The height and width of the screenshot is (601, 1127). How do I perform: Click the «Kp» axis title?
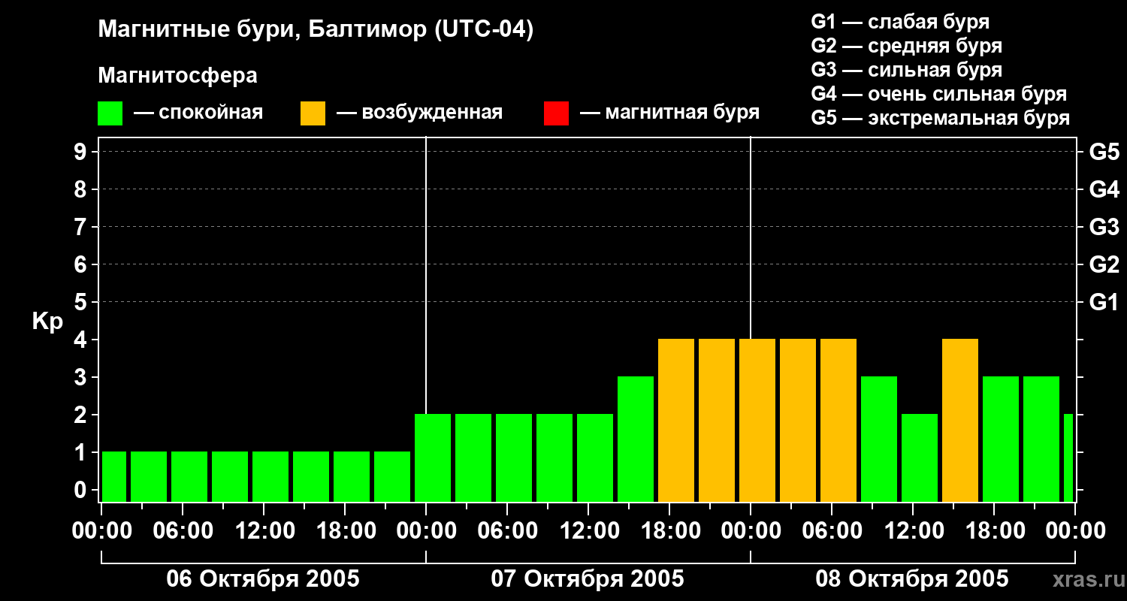pyautogui.click(x=47, y=322)
